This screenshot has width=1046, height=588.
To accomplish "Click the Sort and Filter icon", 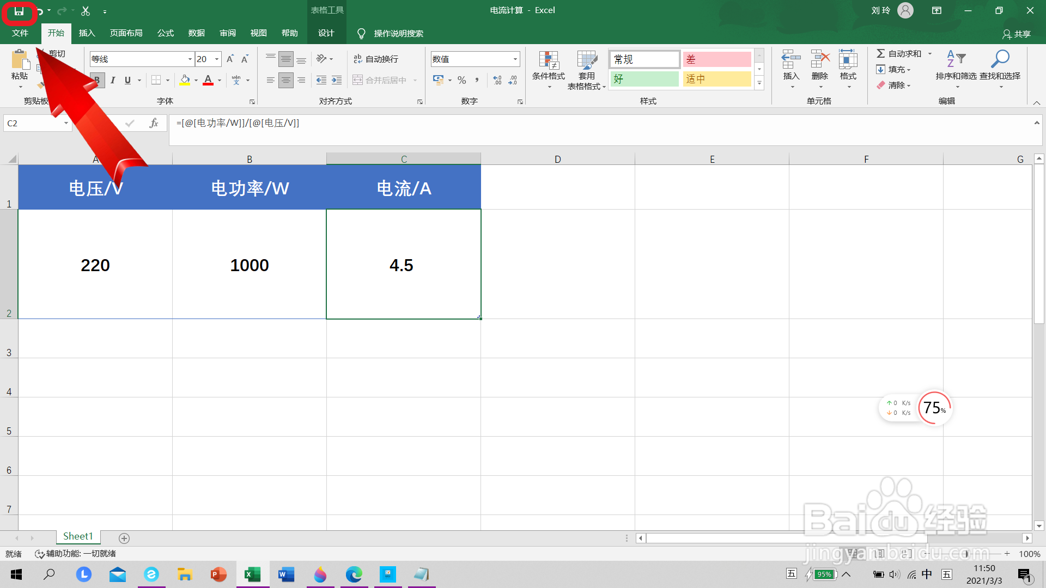I will (956, 59).
